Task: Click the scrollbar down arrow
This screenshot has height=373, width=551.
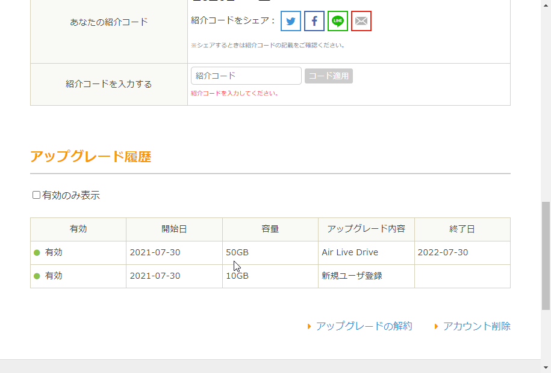Action: tap(546, 368)
